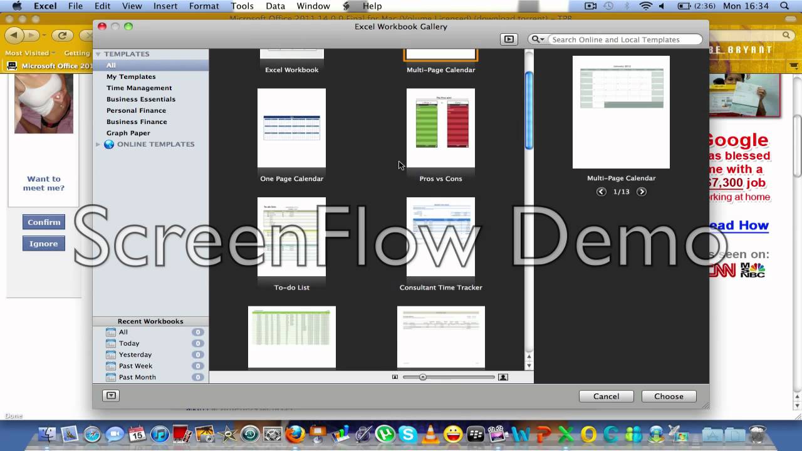Click the gallery scroll down arrow

[x=529, y=365]
